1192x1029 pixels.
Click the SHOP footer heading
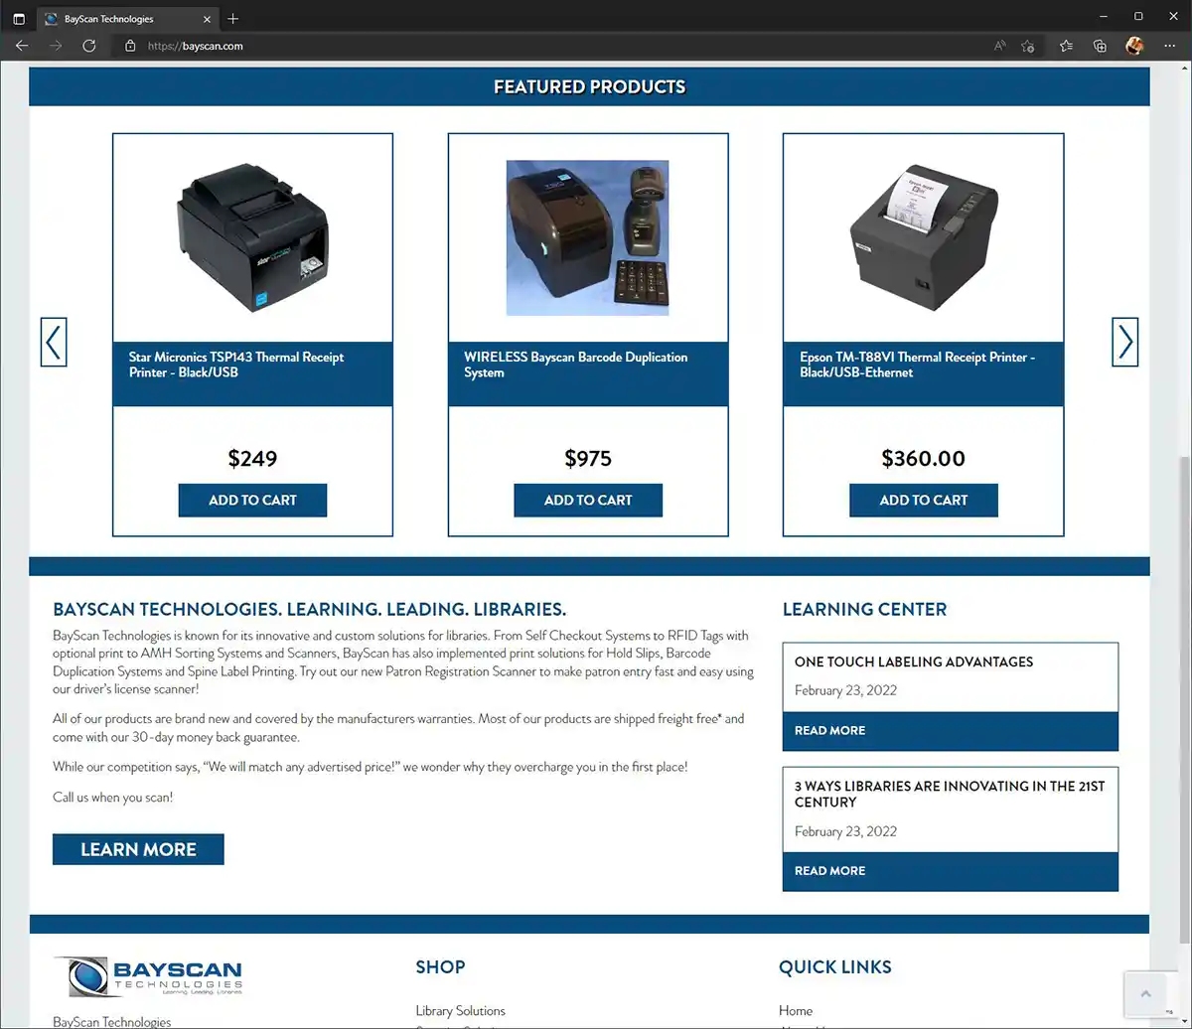point(440,966)
